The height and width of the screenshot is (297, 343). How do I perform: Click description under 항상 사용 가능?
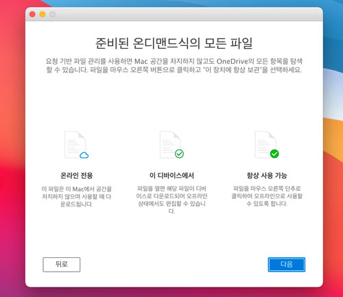pyautogui.click(x=267, y=196)
